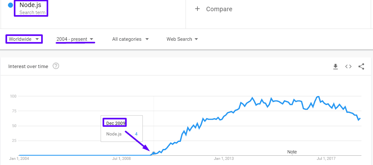The image size is (373, 165).
Task: Open the help icon beside Interest over time
Action: 56,66
